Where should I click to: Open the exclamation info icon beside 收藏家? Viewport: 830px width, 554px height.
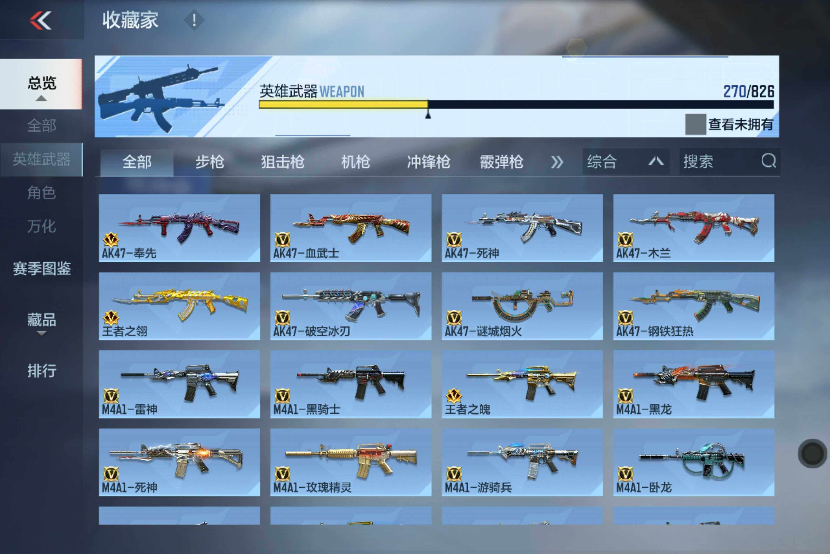194,20
